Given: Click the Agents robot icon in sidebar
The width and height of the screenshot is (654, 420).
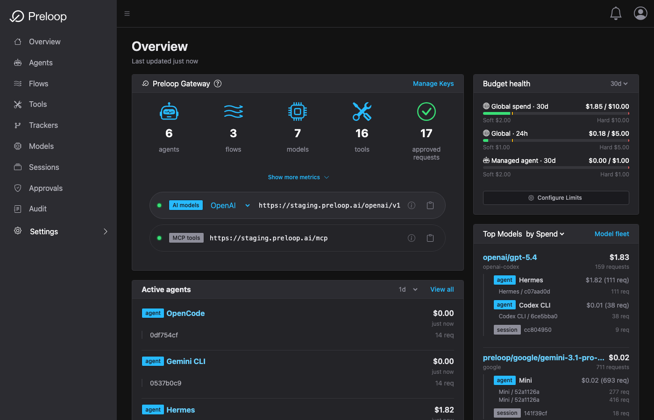Looking at the screenshot, I should [x=18, y=63].
